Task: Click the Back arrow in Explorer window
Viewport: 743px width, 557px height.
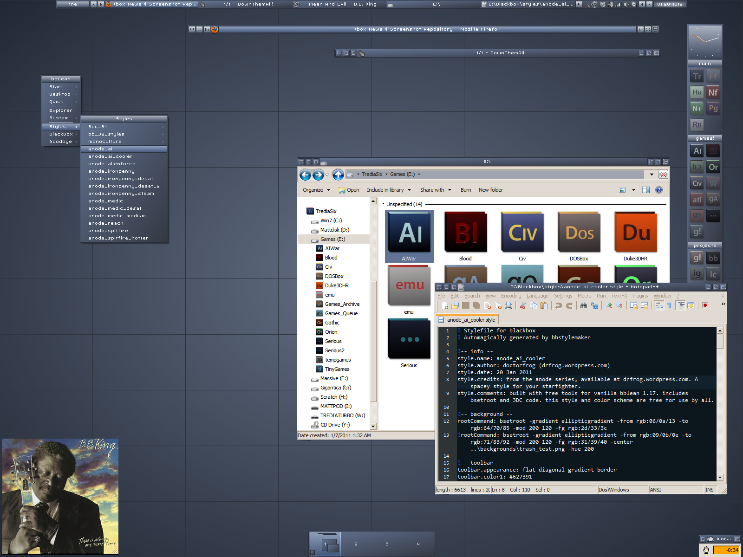Action: (305, 175)
